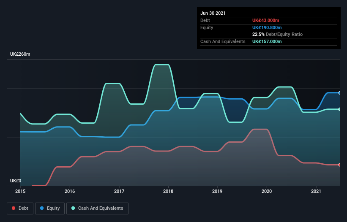This screenshot has height=222, width=347.
Task: Click the 2018 x-axis label
Action: [x=168, y=191]
